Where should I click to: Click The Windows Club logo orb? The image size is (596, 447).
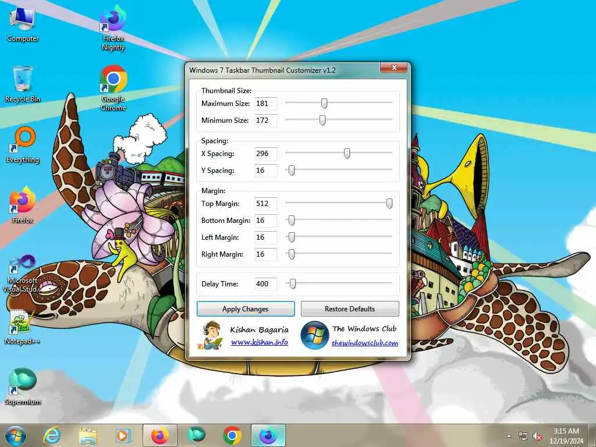pyautogui.click(x=314, y=335)
